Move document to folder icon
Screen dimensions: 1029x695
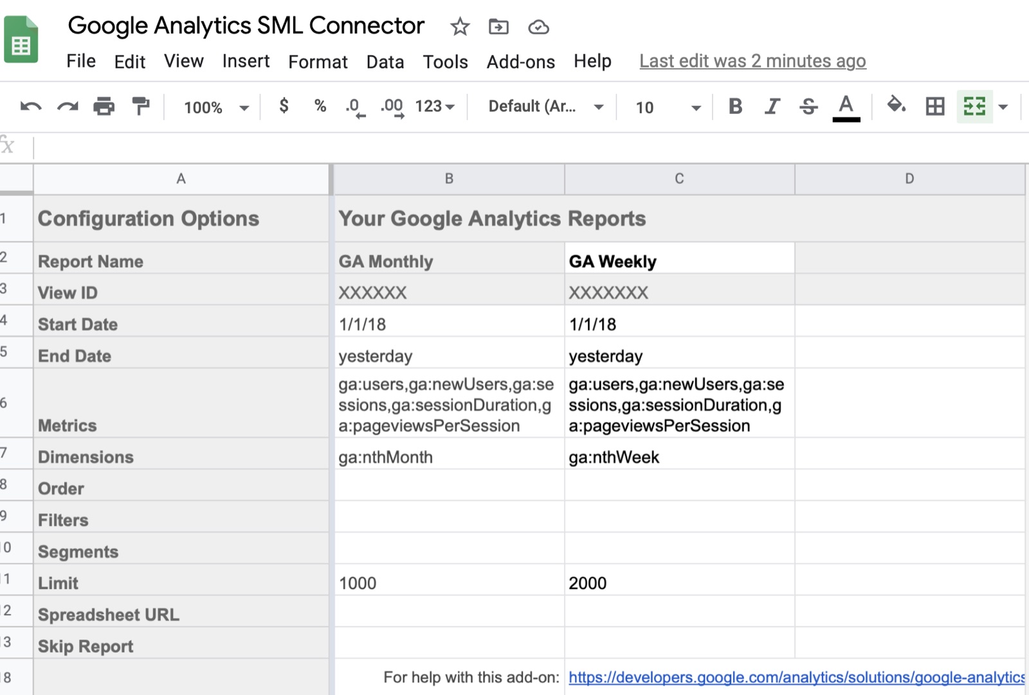tap(498, 27)
